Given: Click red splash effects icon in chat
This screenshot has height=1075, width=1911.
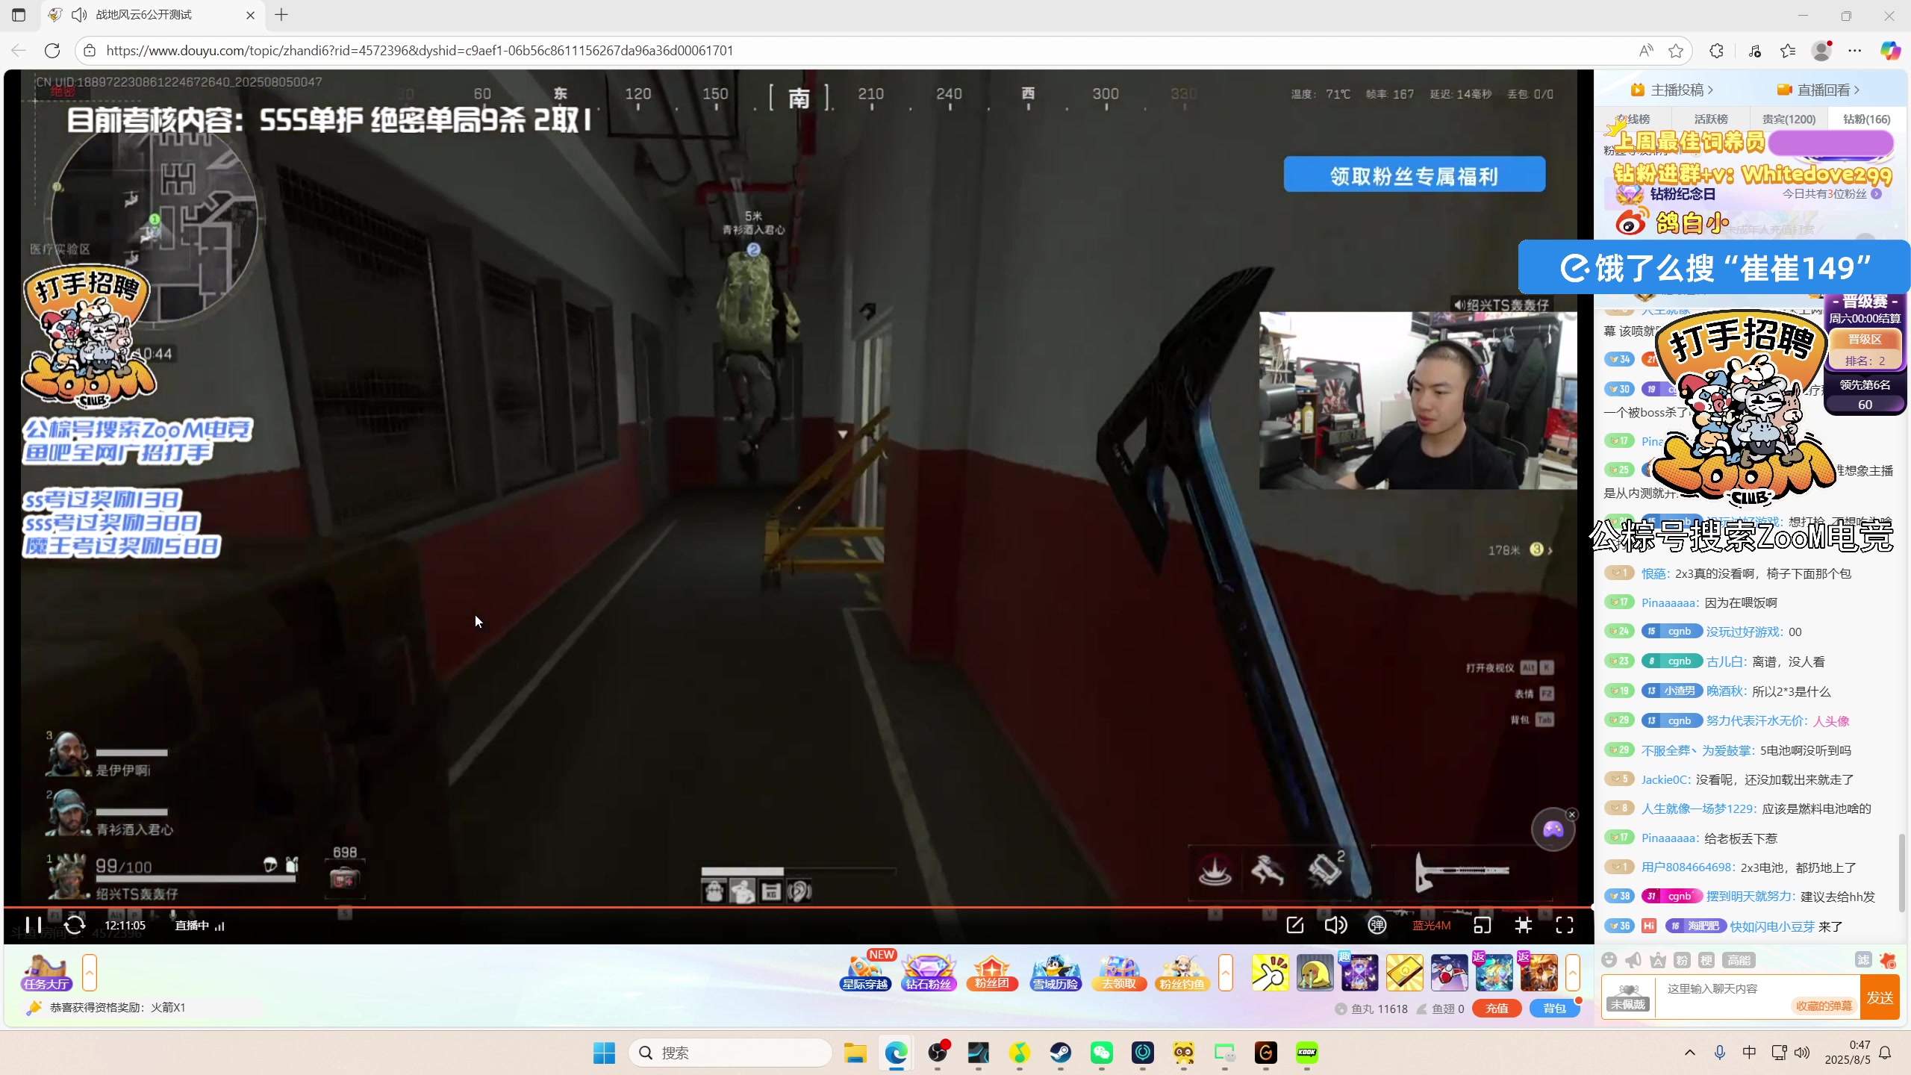Looking at the screenshot, I should click(1888, 960).
